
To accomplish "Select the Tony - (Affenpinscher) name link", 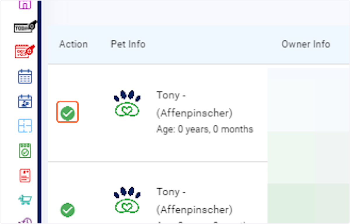I will 194,104.
